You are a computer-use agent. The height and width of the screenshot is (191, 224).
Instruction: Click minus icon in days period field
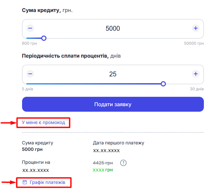click(30, 74)
